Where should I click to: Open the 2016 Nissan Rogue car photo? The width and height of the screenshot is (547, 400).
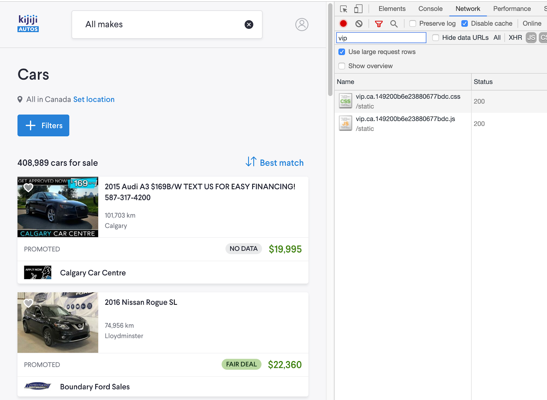(58, 322)
